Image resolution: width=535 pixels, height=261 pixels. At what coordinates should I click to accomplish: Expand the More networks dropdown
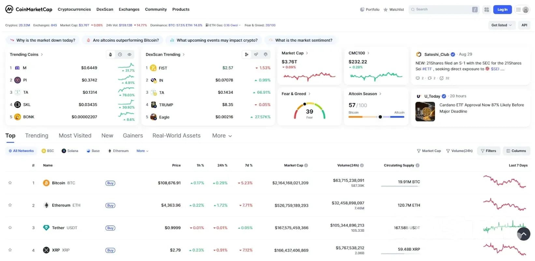coord(142,151)
